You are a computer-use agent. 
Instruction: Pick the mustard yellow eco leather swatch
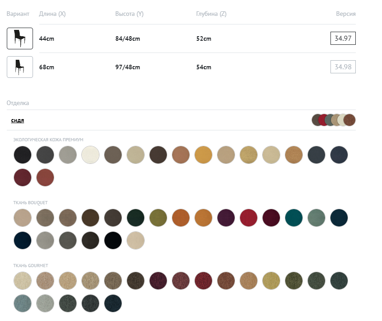tap(203, 155)
